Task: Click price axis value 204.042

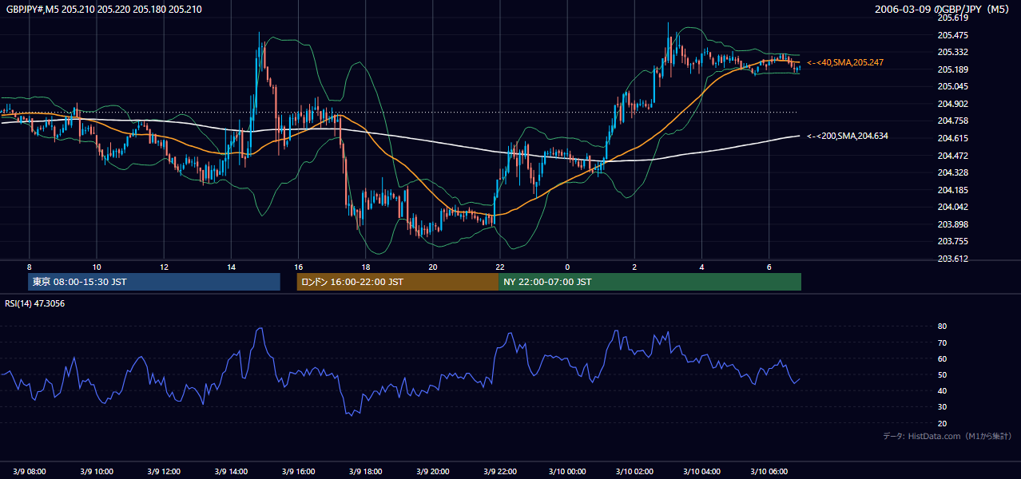Action: point(952,207)
